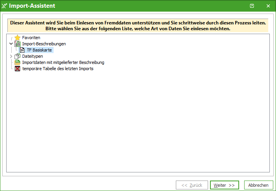Screen dimensions: 276x191
Task: Click the star icon next to Favoriten
Action: [17, 38]
